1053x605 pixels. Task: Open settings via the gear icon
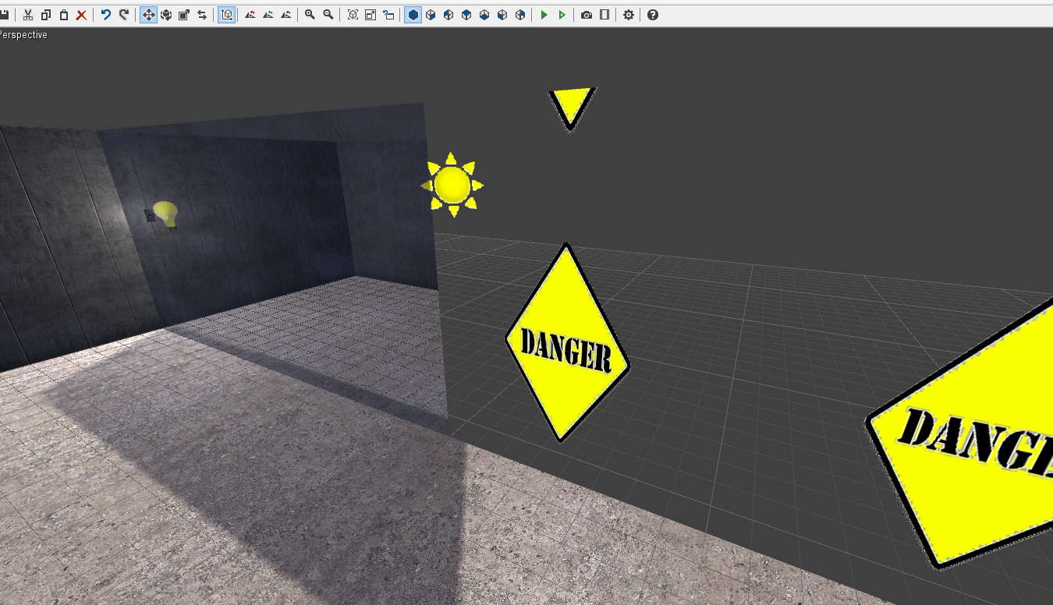click(x=629, y=15)
